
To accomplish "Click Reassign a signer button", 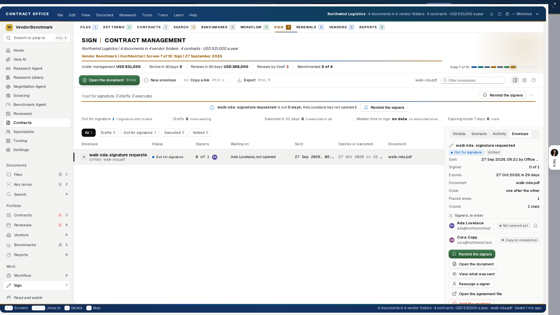I will click(x=471, y=284).
